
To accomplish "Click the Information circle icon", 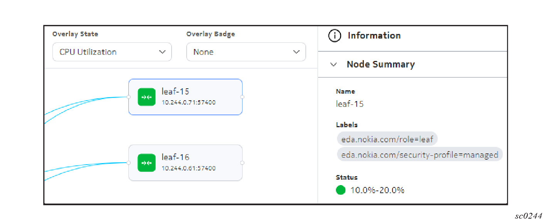I will point(335,35).
